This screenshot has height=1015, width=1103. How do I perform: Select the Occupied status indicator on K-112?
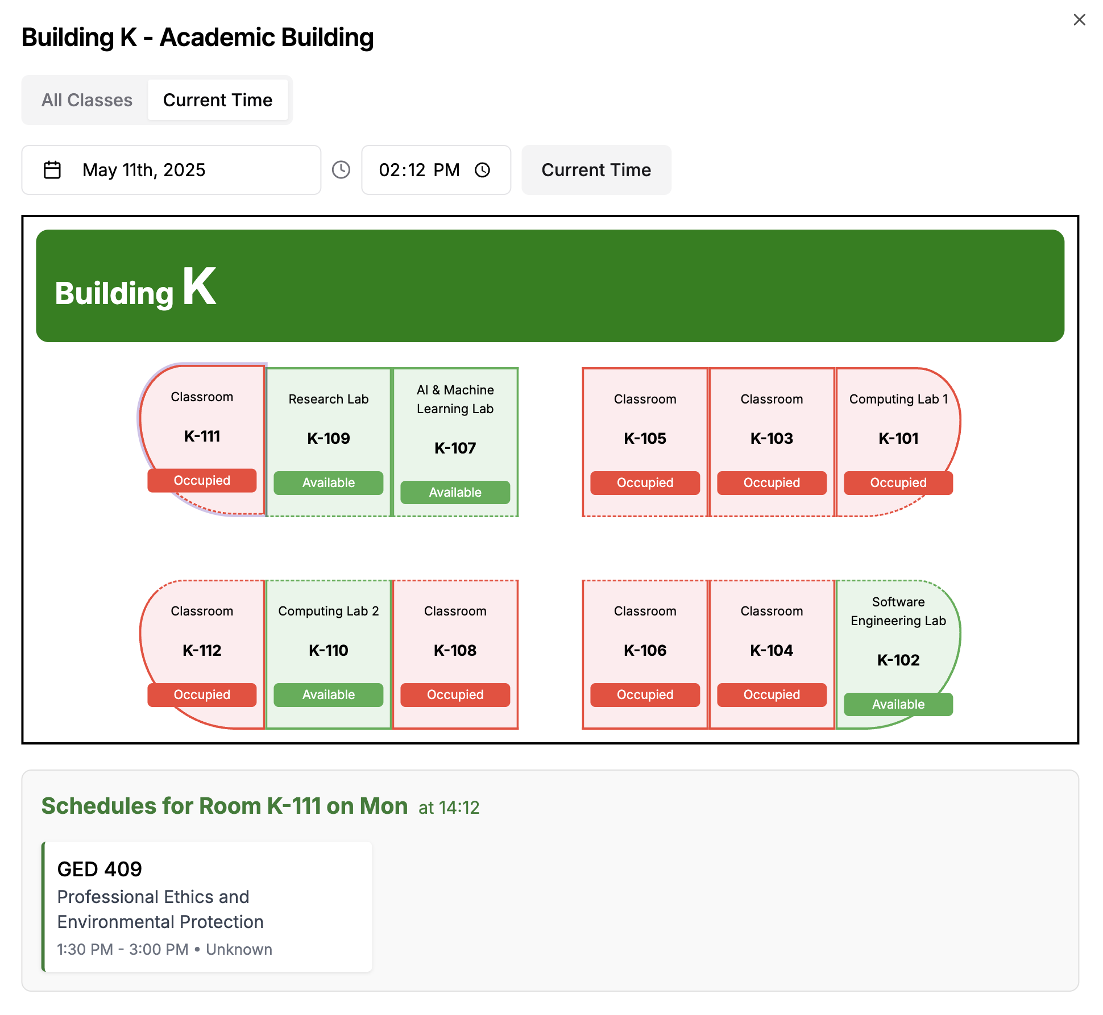[x=202, y=694]
